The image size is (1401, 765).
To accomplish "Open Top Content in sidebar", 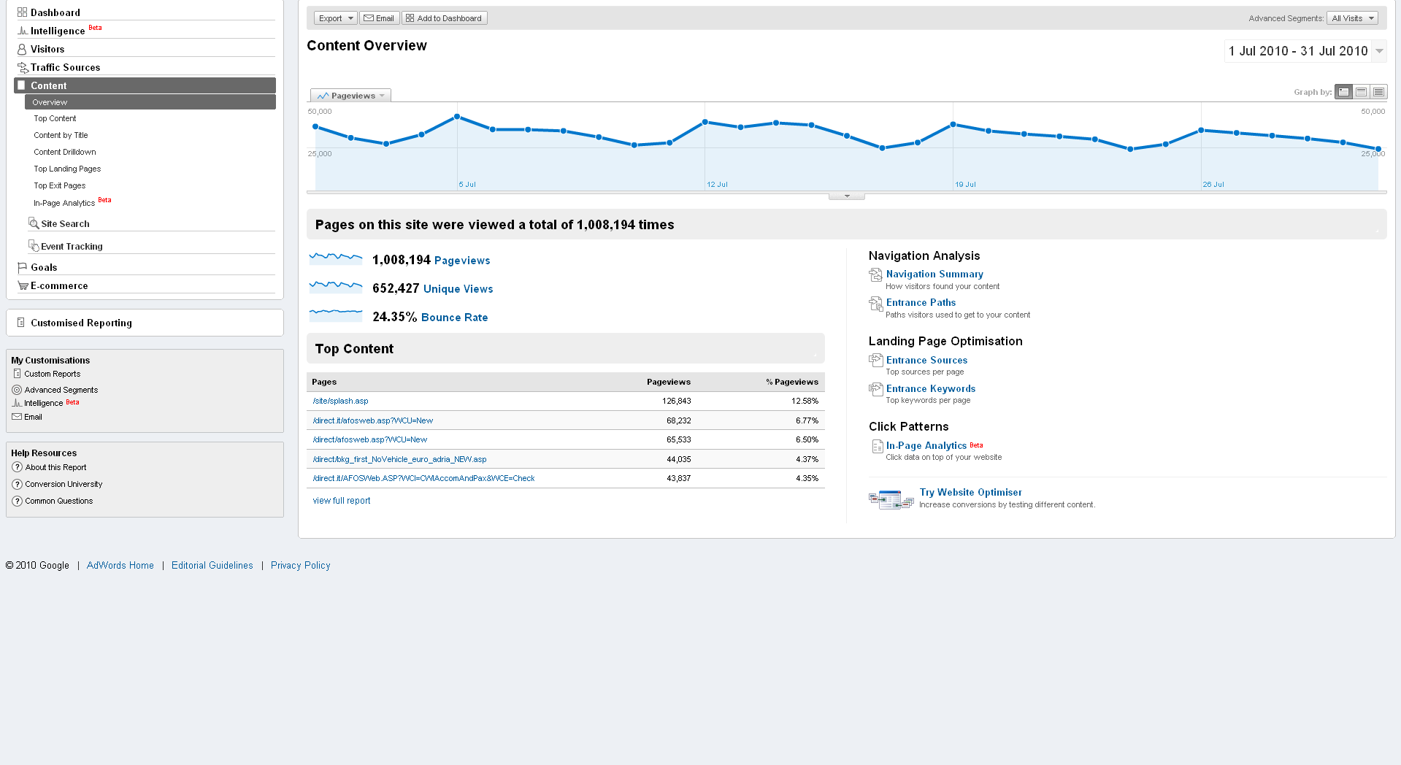I will [x=55, y=118].
